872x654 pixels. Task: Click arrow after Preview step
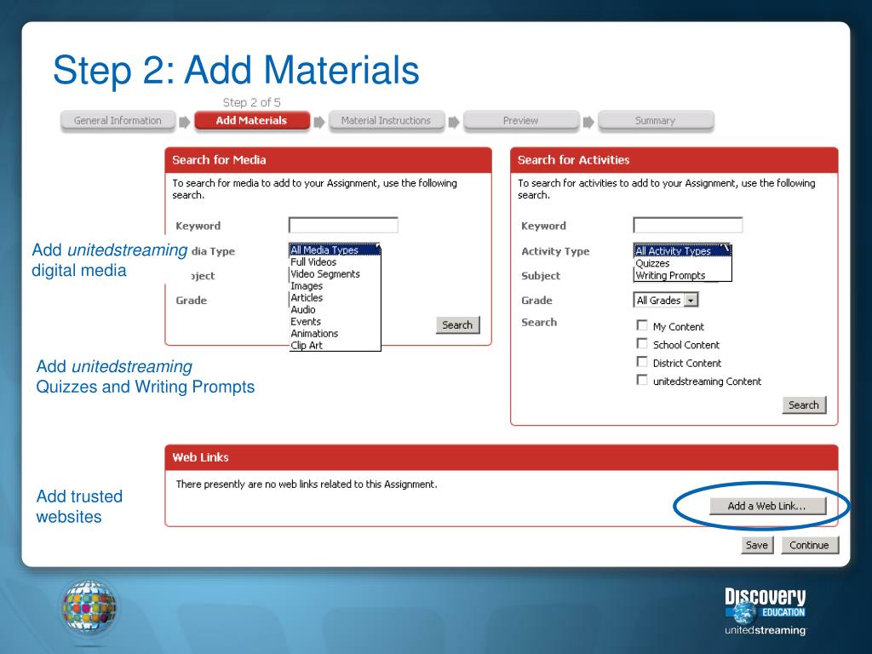[x=588, y=122]
